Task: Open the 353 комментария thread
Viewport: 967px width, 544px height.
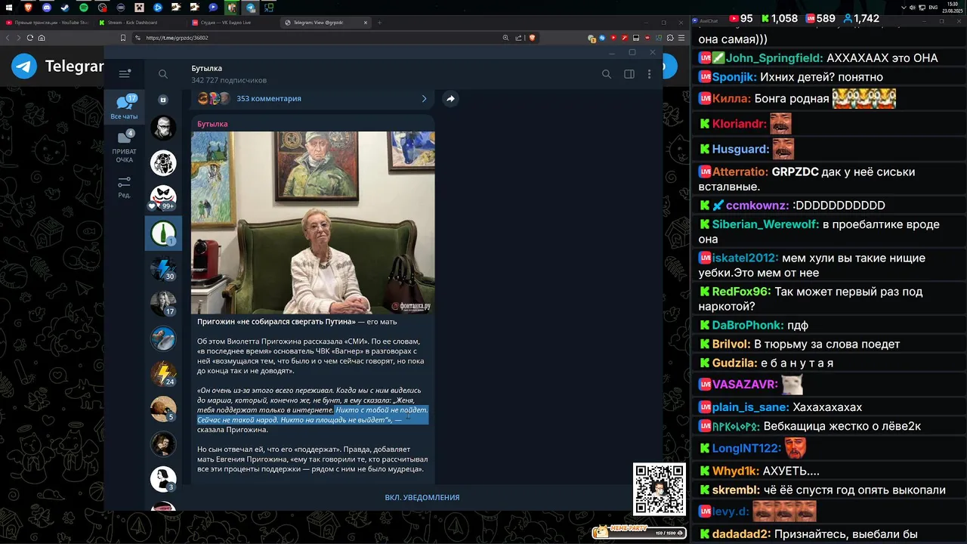Action: point(269,98)
